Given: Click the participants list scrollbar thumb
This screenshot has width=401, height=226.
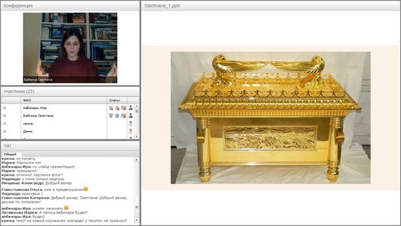Looking at the screenshot, I should click(x=137, y=111).
